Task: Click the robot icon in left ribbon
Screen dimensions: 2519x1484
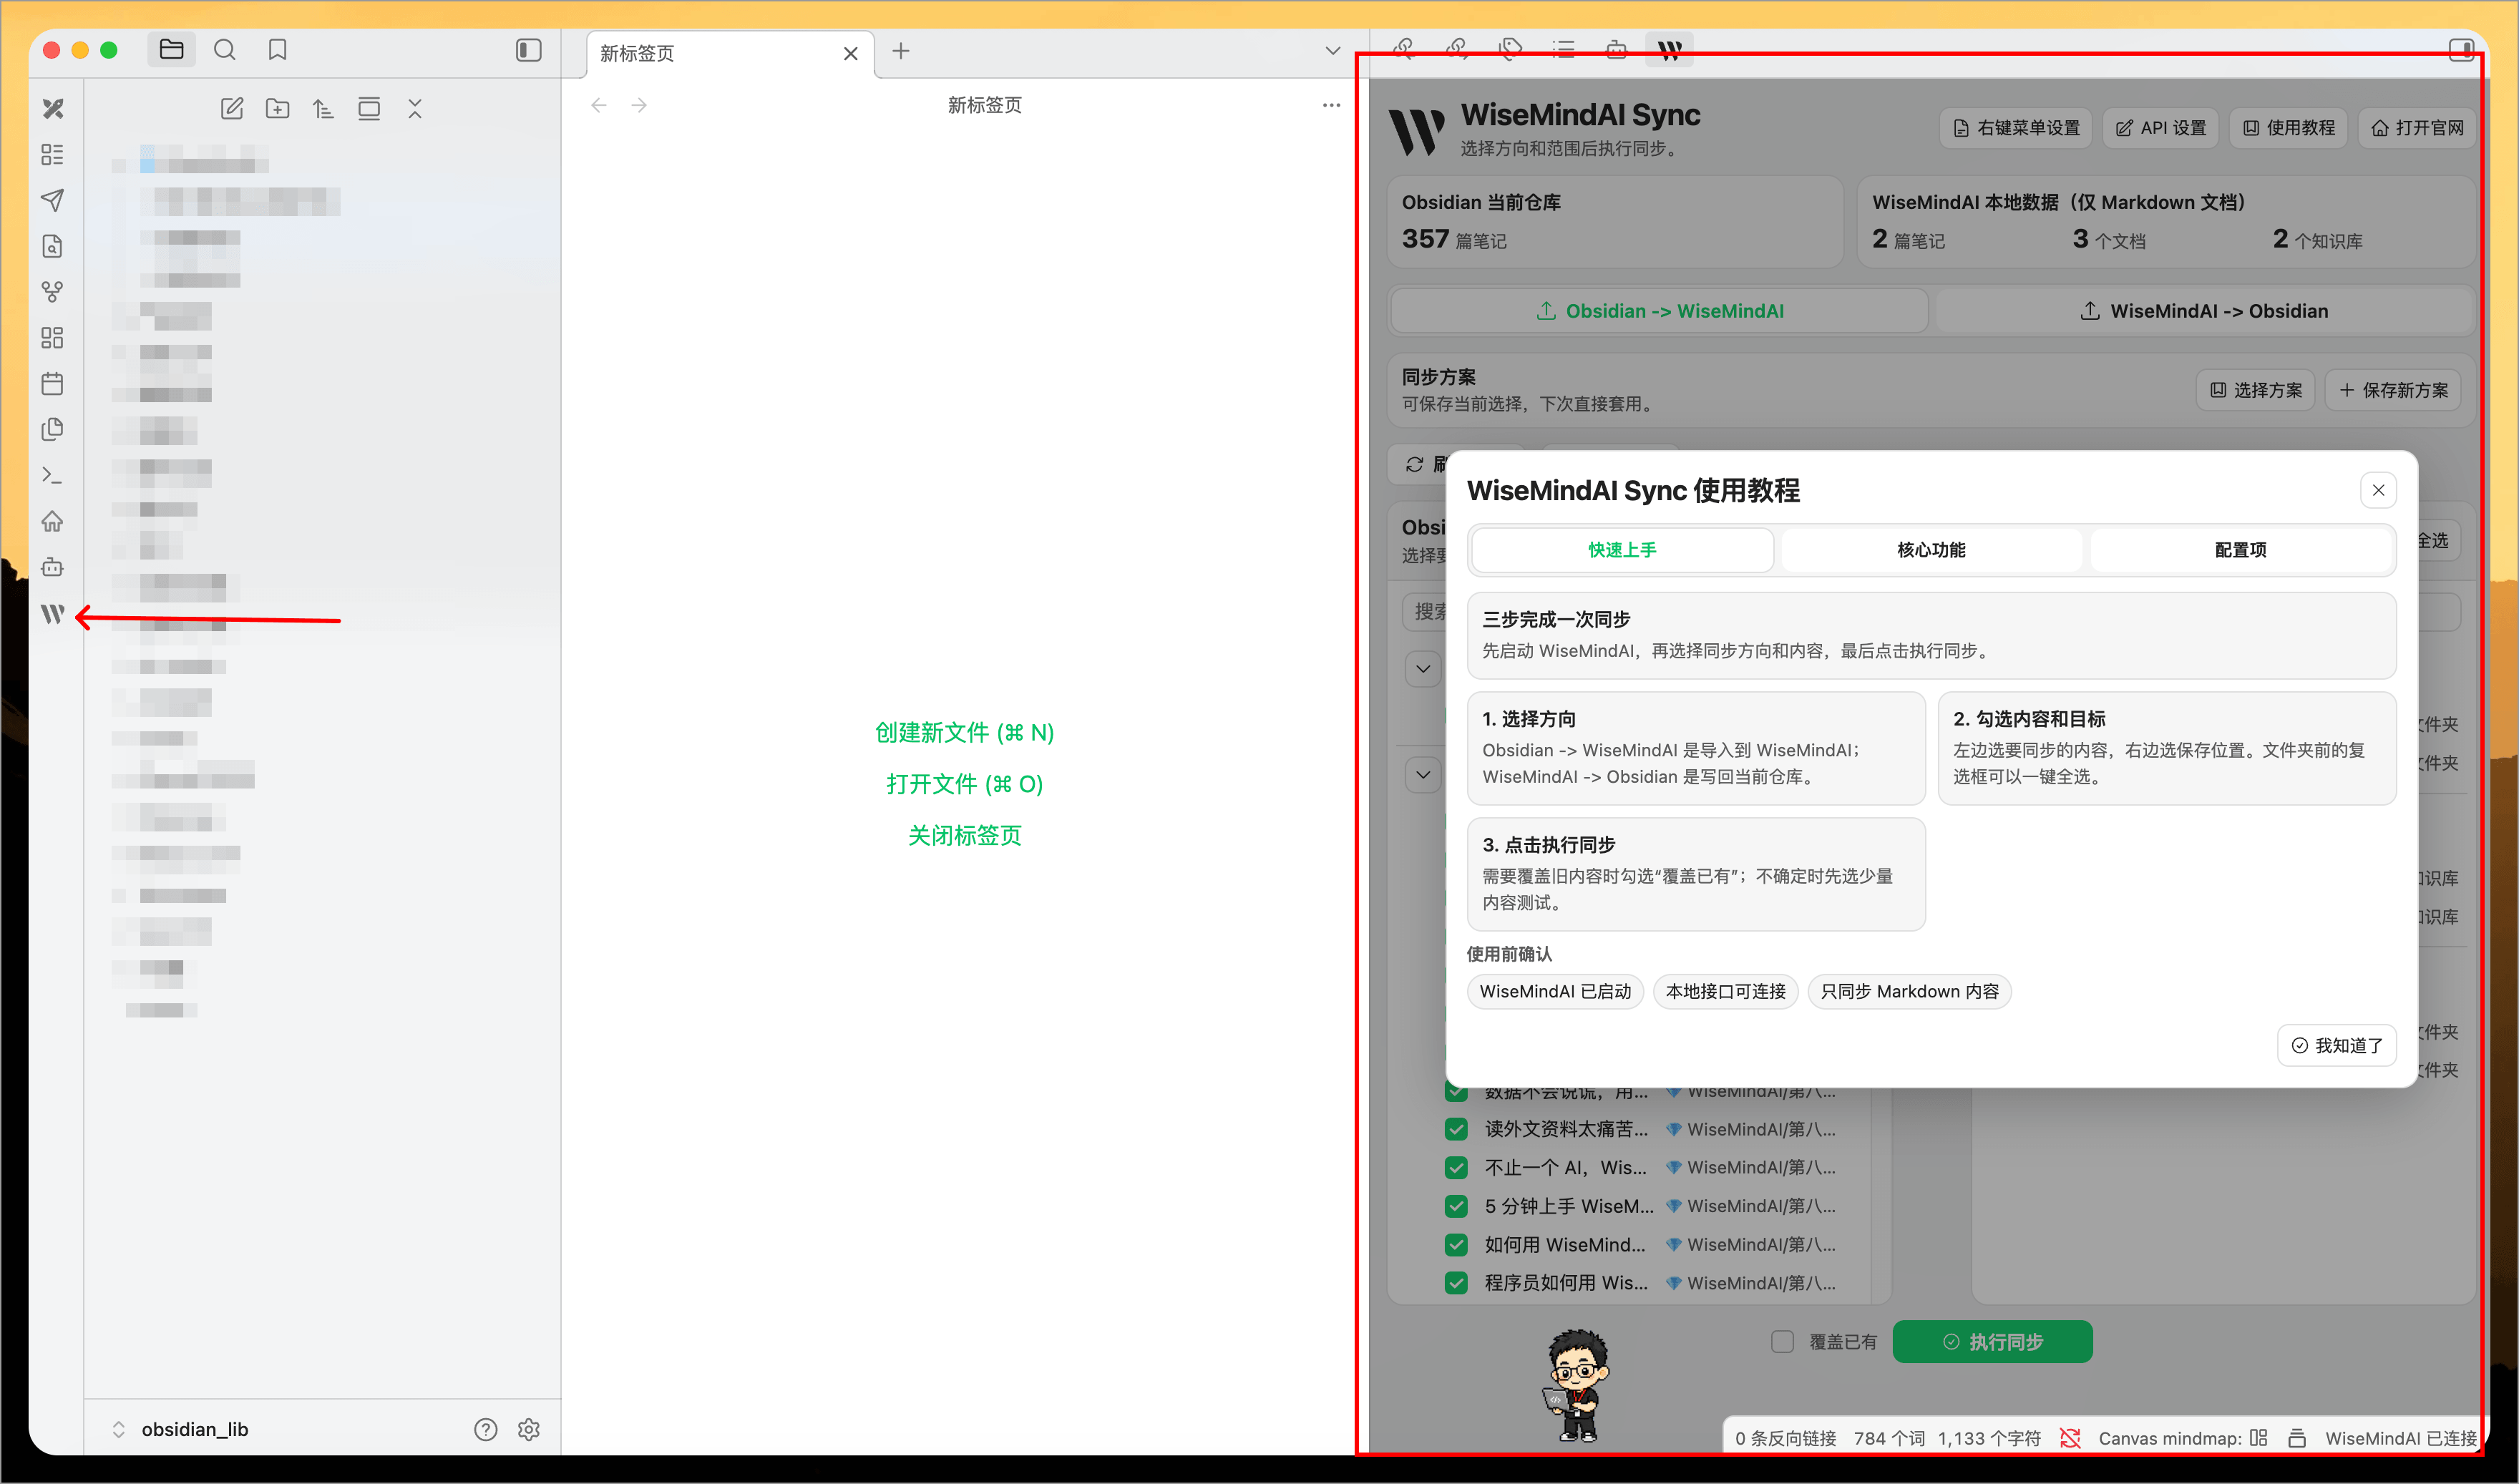Action: coord(53,568)
